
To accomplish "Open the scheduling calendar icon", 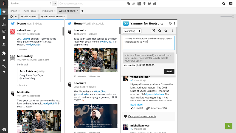I will tap(139, 4).
